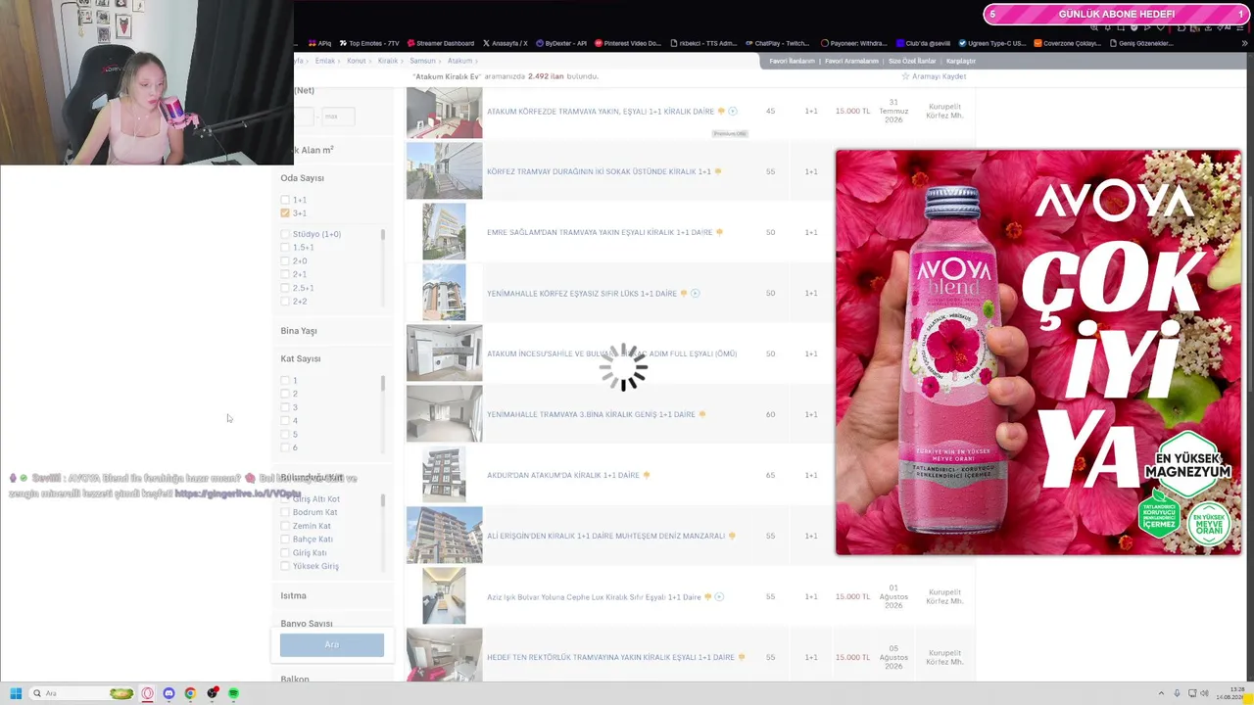Open the red-and-black app icon on taskbar
Screen dimensions: 1254x705
pos(212,693)
